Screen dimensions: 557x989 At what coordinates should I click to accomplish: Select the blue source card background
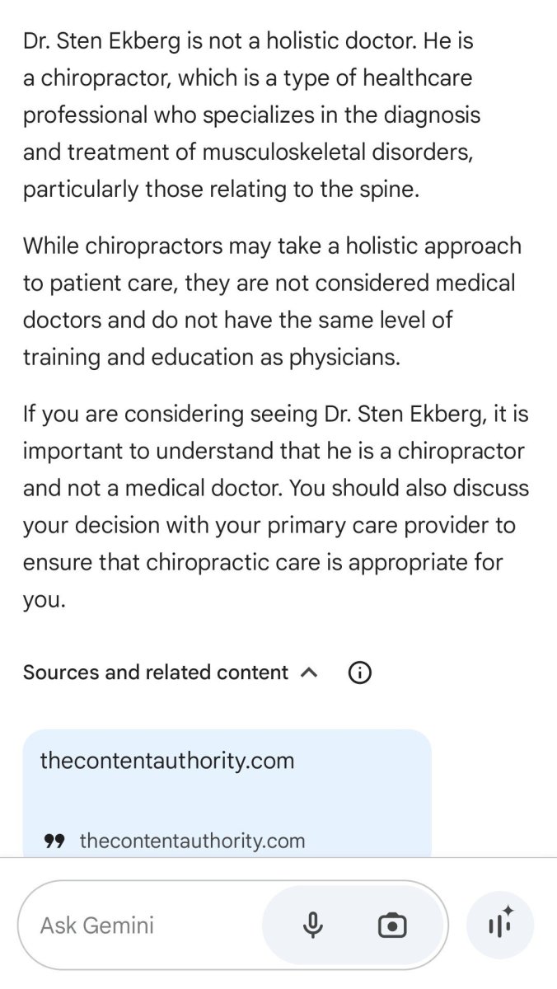coord(227,793)
